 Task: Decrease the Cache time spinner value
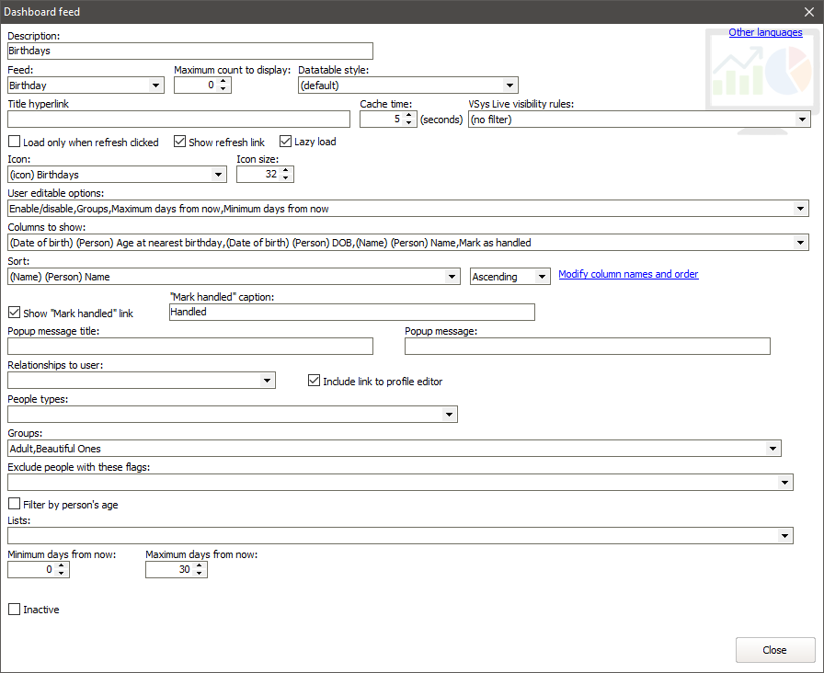409,123
